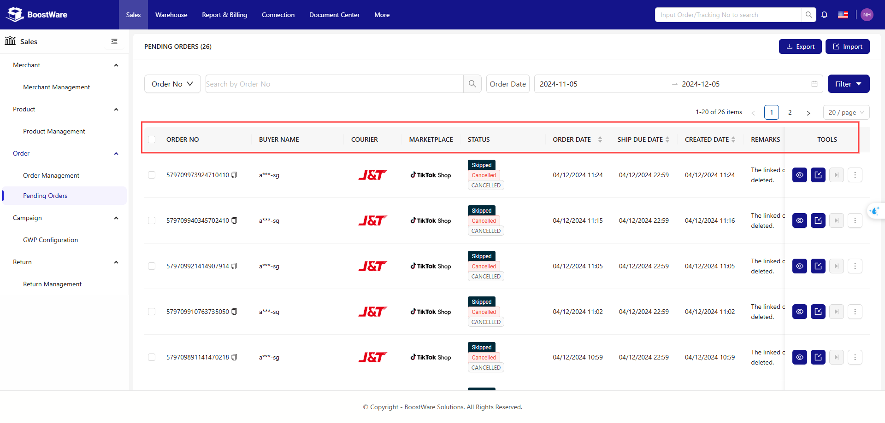Go to page 2 of orders
Image resolution: width=885 pixels, height=423 pixels.
790,112
